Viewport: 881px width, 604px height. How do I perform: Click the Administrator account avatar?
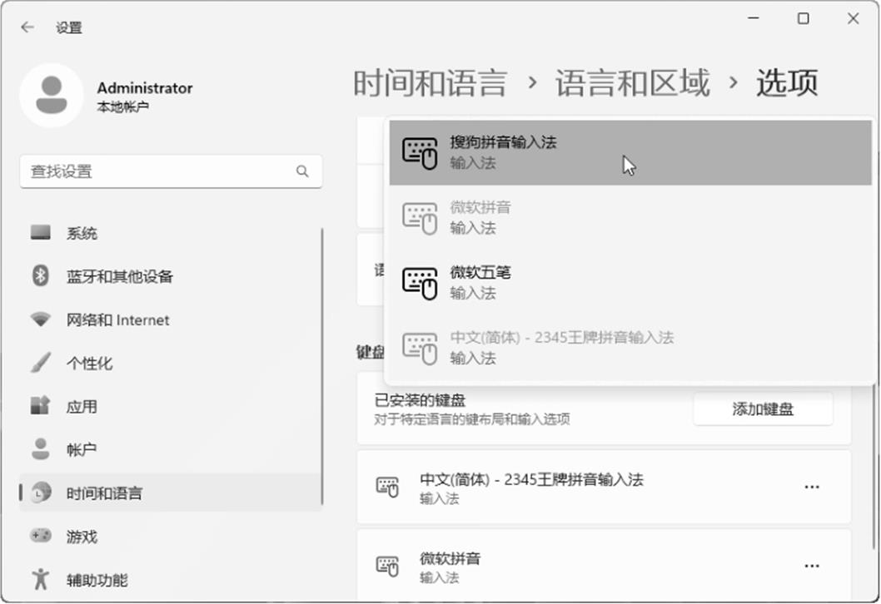[x=52, y=96]
